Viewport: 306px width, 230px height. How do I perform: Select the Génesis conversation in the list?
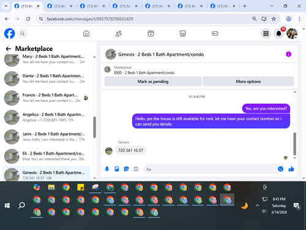46,174
